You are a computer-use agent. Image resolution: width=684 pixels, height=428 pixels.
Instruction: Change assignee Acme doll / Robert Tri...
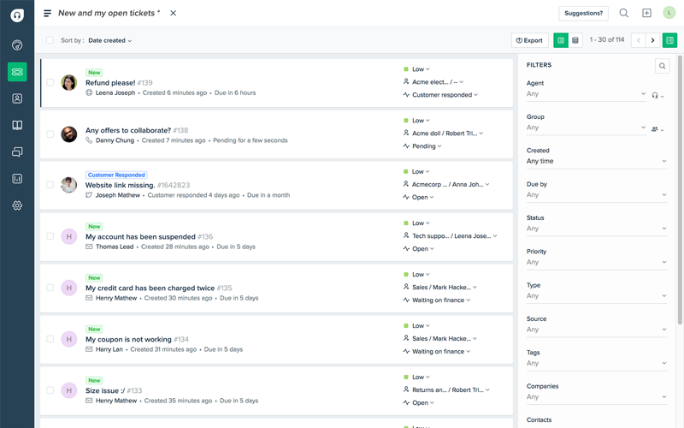tap(443, 134)
